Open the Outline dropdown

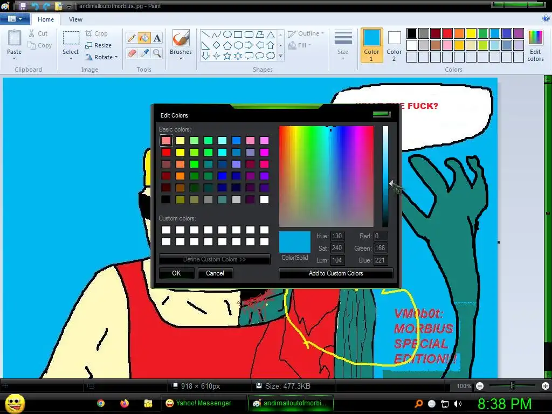point(306,33)
